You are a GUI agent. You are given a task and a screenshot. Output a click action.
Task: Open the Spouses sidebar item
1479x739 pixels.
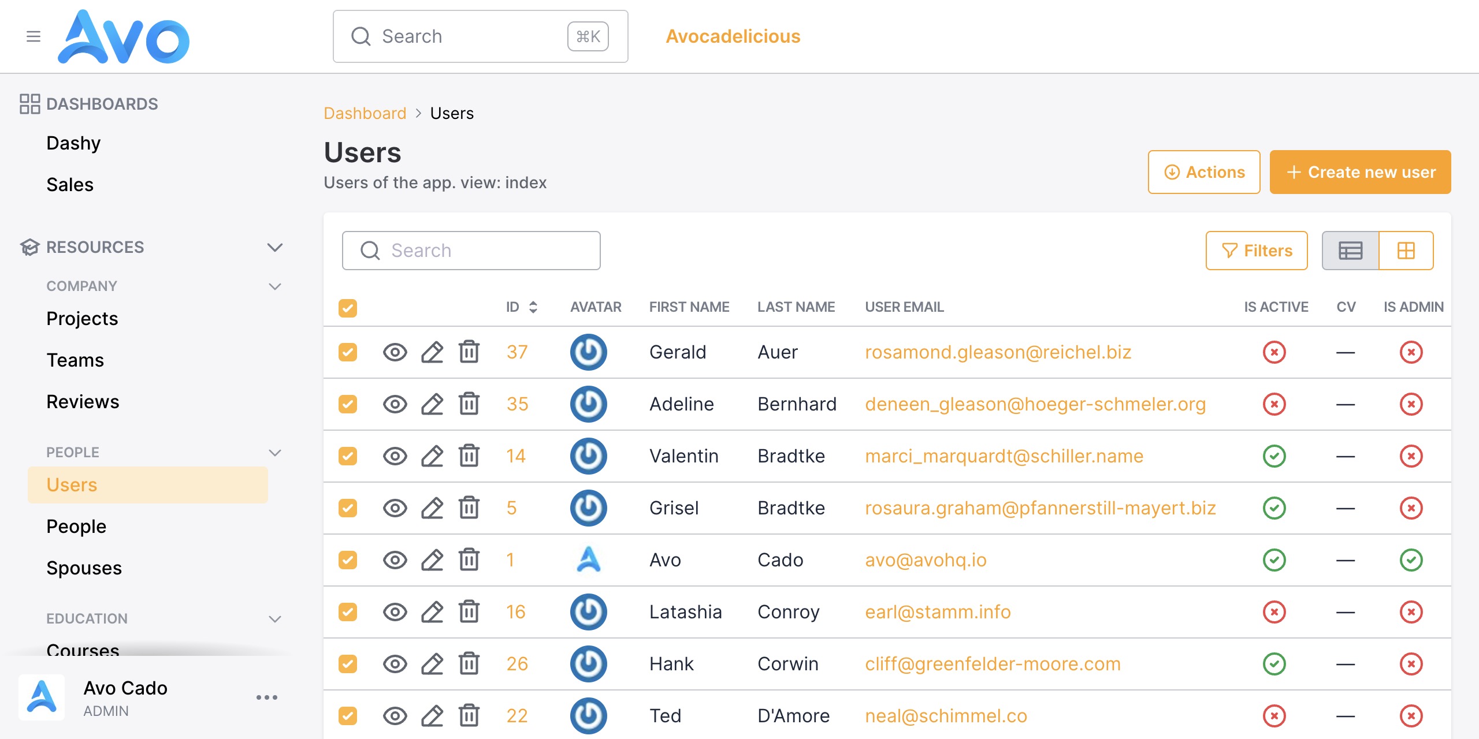point(84,568)
